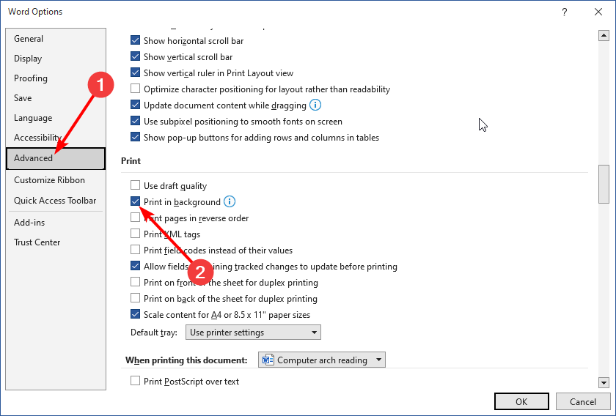Uncheck Print in background
Viewport: 616px width, 416px height.
pyautogui.click(x=135, y=201)
